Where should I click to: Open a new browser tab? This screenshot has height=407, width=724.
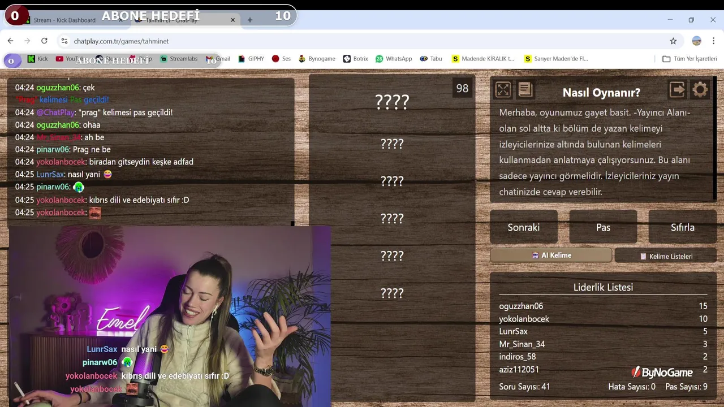pyautogui.click(x=249, y=20)
